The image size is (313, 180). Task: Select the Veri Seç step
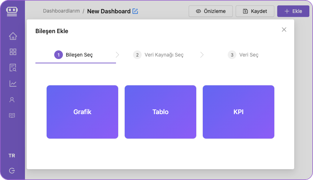243,55
